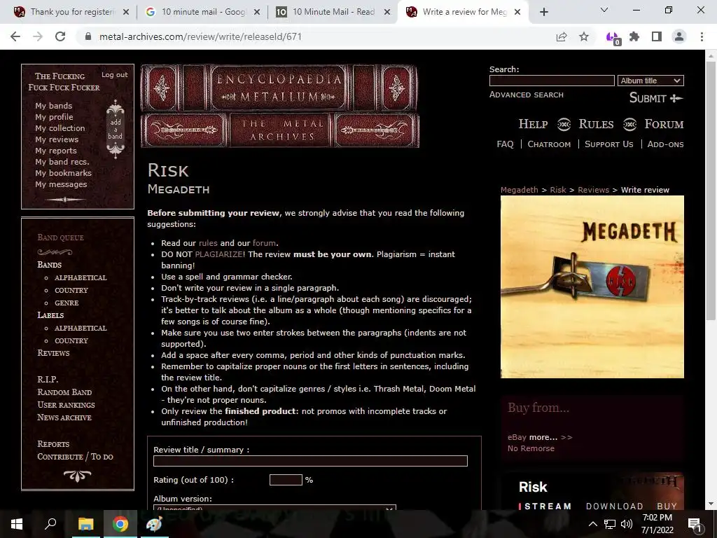This screenshot has height=538, width=717.
Task: Open File Explorer from taskbar
Action: coord(85,524)
